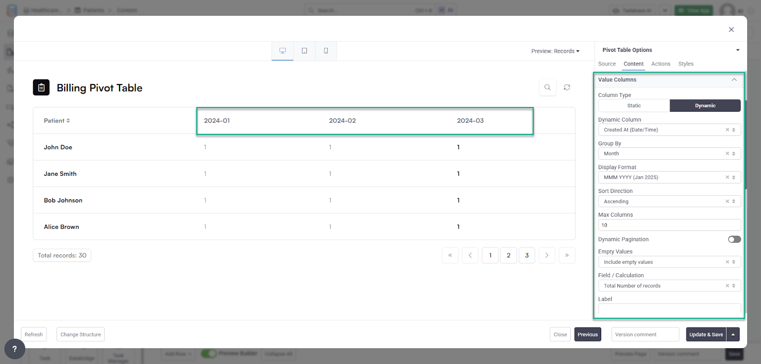Clear the Dynamic Column selection
Image resolution: width=761 pixels, height=364 pixels.
point(727,130)
